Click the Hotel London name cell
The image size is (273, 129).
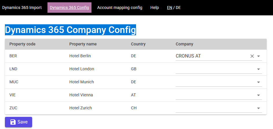tap(82, 69)
